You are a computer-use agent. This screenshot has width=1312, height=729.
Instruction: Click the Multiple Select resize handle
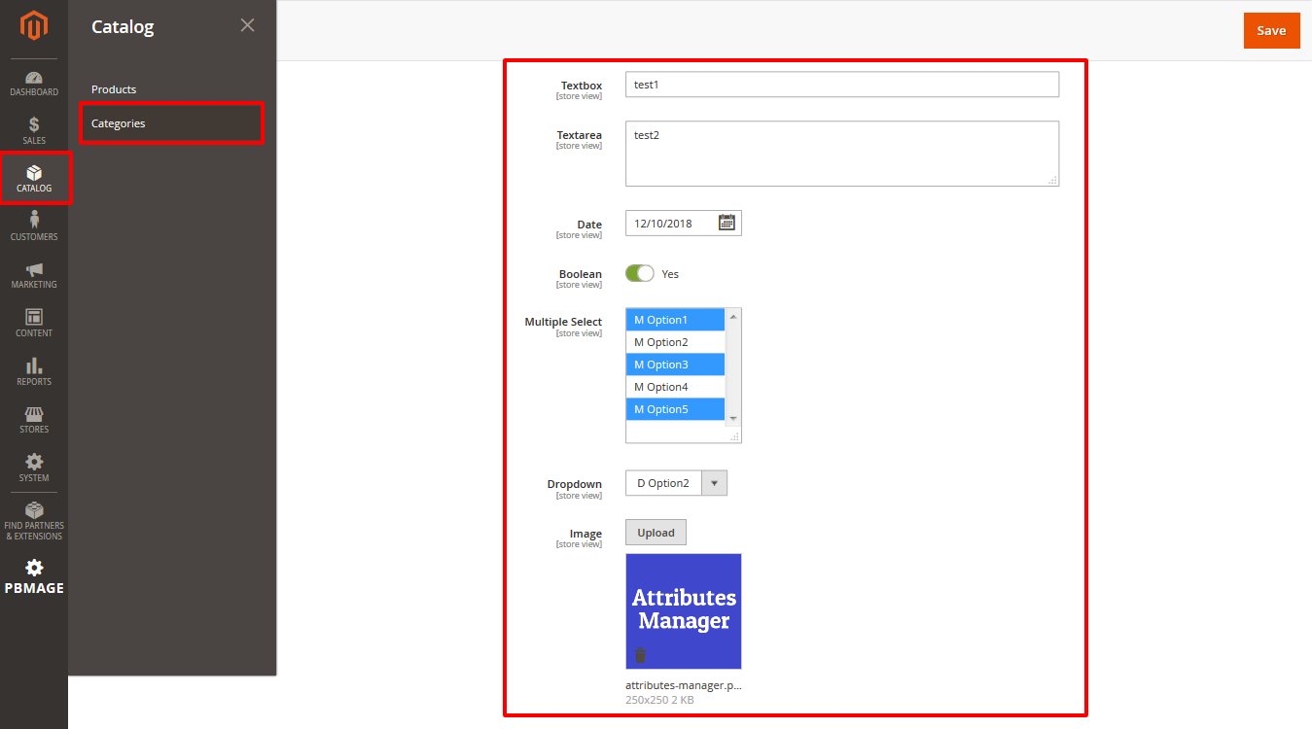point(736,437)
